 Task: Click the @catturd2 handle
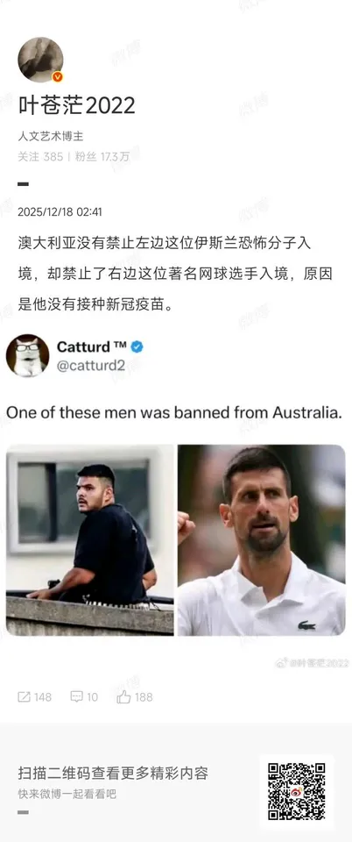[91, 367]
